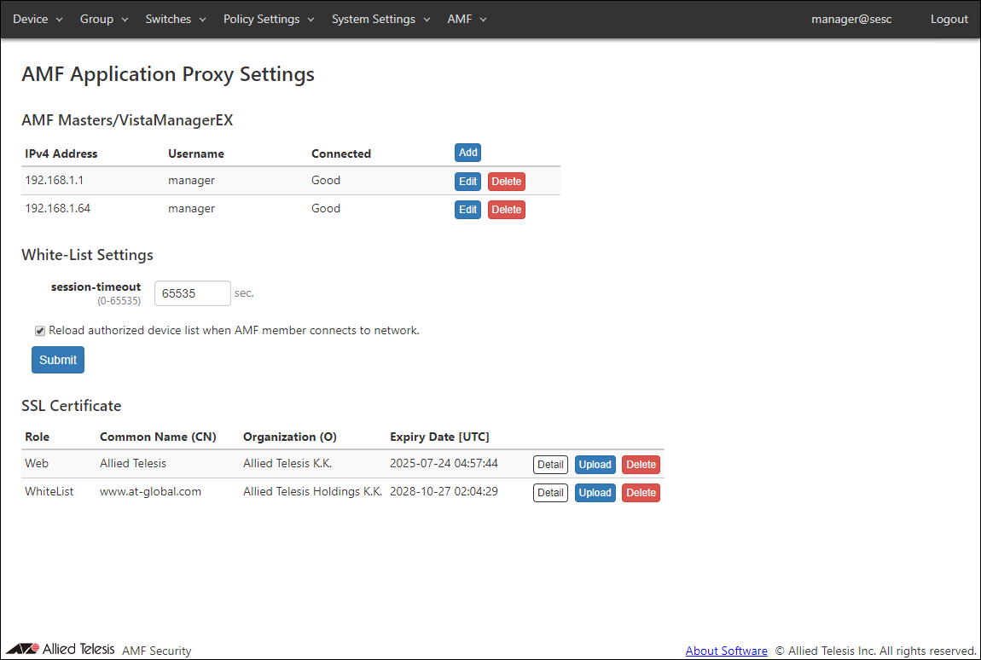
Task: Open the Policy Settings menu
Action: point(269,19)
